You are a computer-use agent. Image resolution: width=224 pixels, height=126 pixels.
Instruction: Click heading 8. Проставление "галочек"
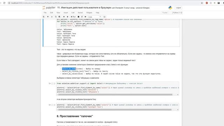click(x=75, y=116)
